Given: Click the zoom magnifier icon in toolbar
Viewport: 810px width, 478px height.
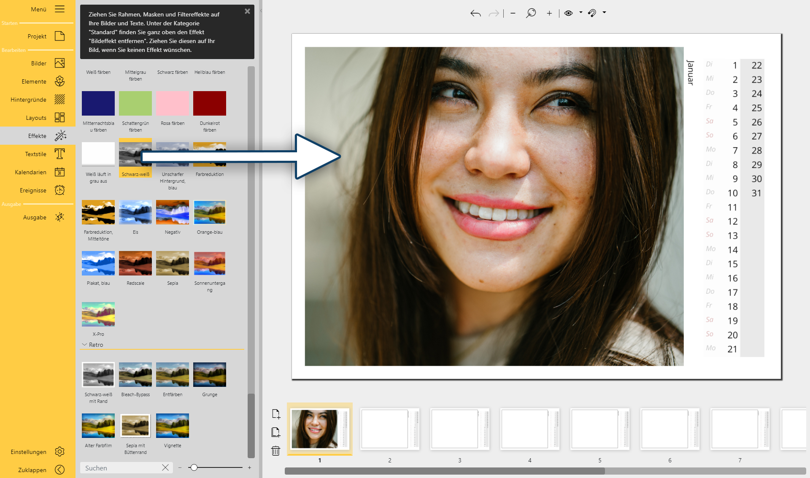Looking at the screenshot, I should 531,13.
